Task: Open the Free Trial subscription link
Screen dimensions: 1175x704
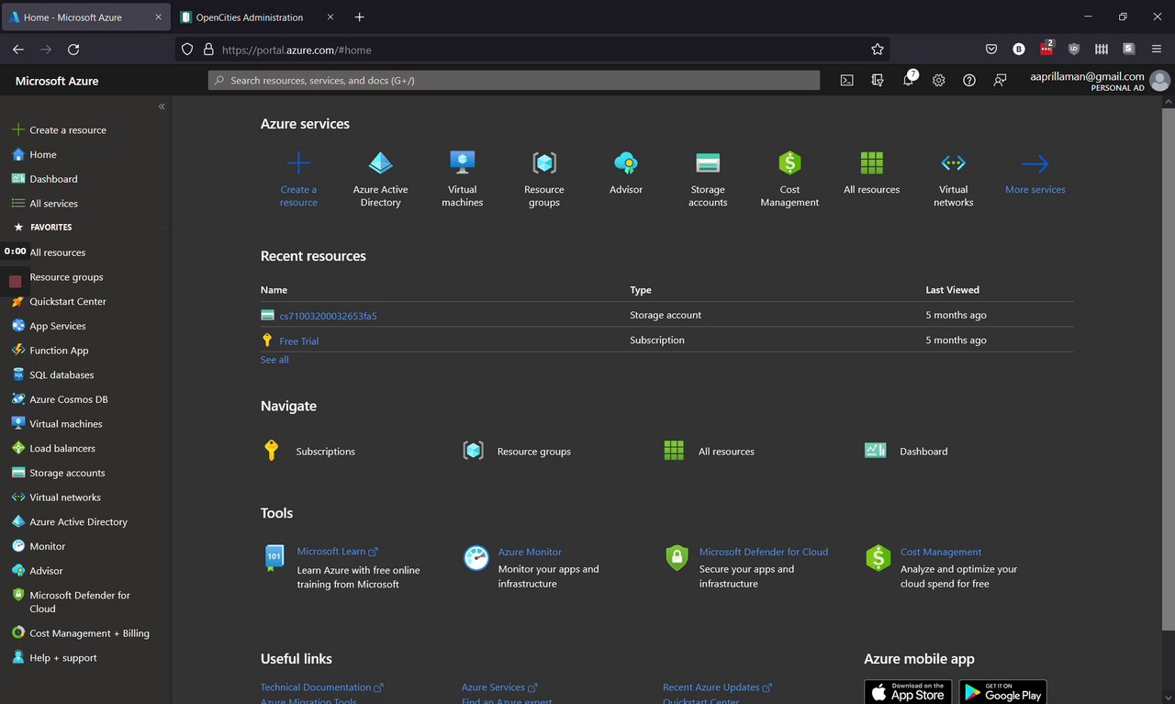Action: 299,341
